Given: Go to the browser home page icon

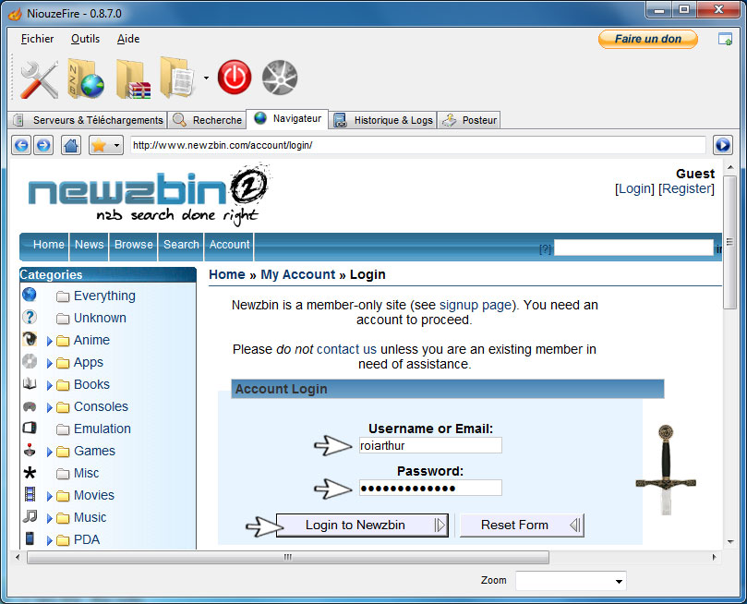Looking at the screenshot, I should click(71, 145).
